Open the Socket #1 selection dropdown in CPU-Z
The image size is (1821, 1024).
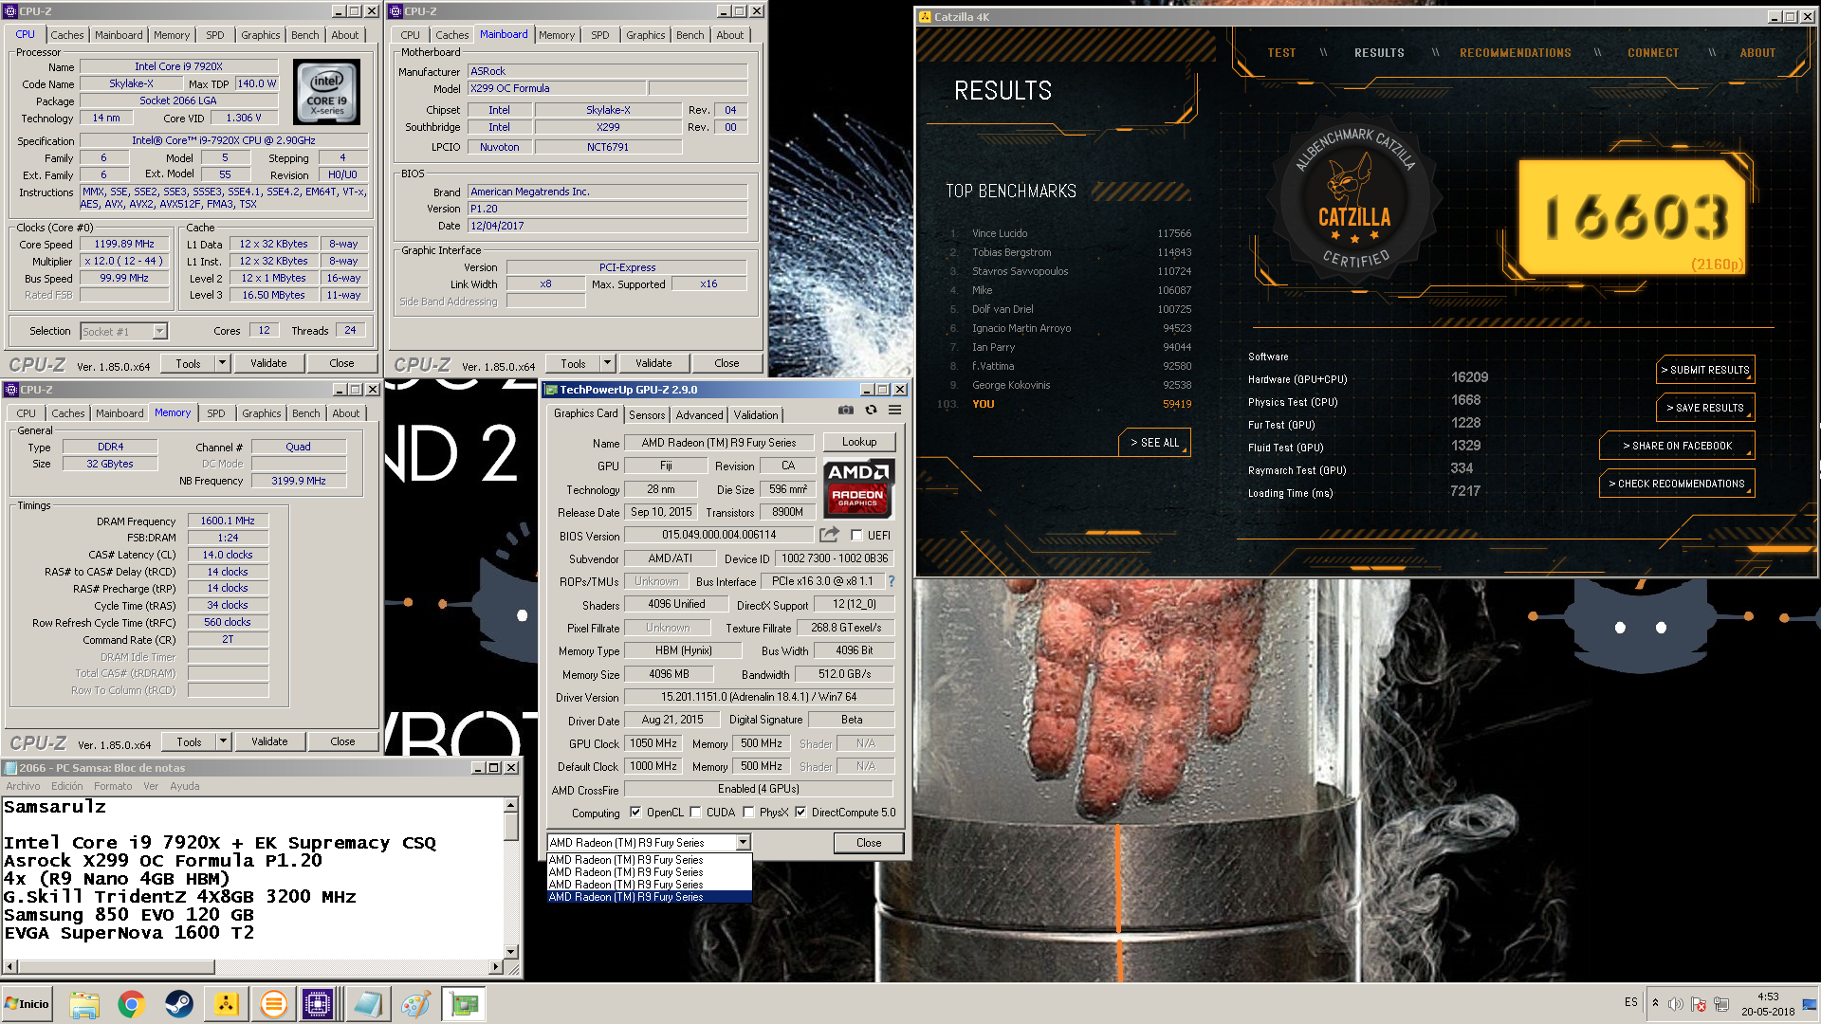159,331
